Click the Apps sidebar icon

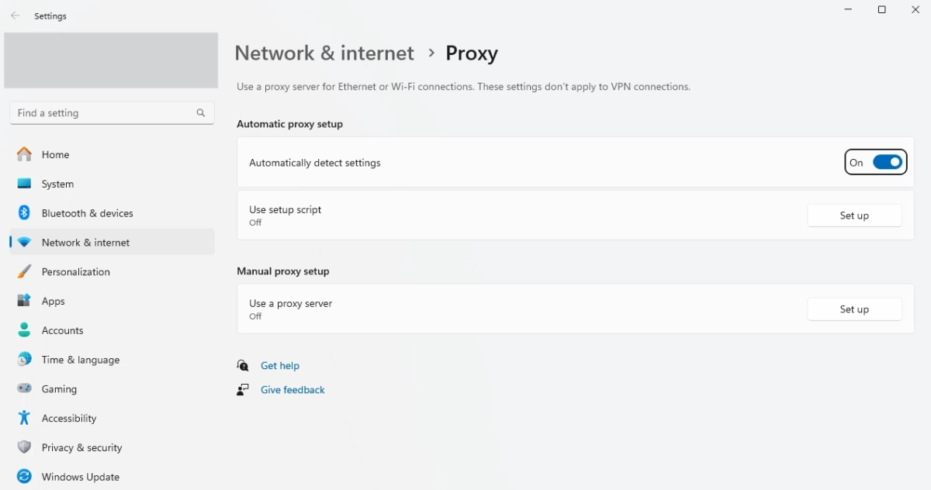(23, 301)
